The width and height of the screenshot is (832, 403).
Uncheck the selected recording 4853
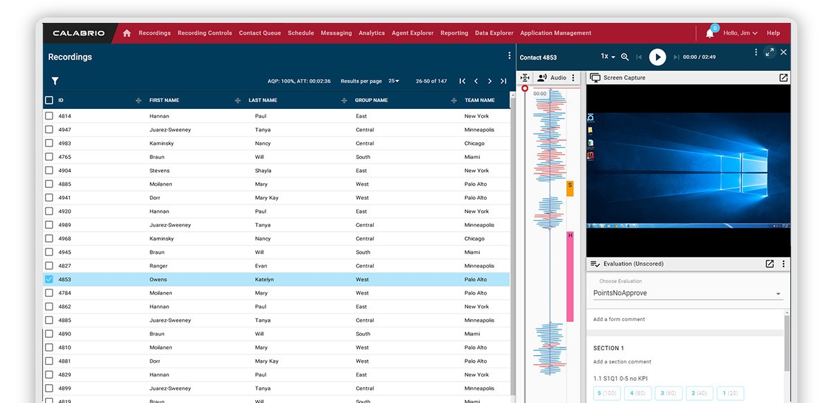tap(49, 280)
